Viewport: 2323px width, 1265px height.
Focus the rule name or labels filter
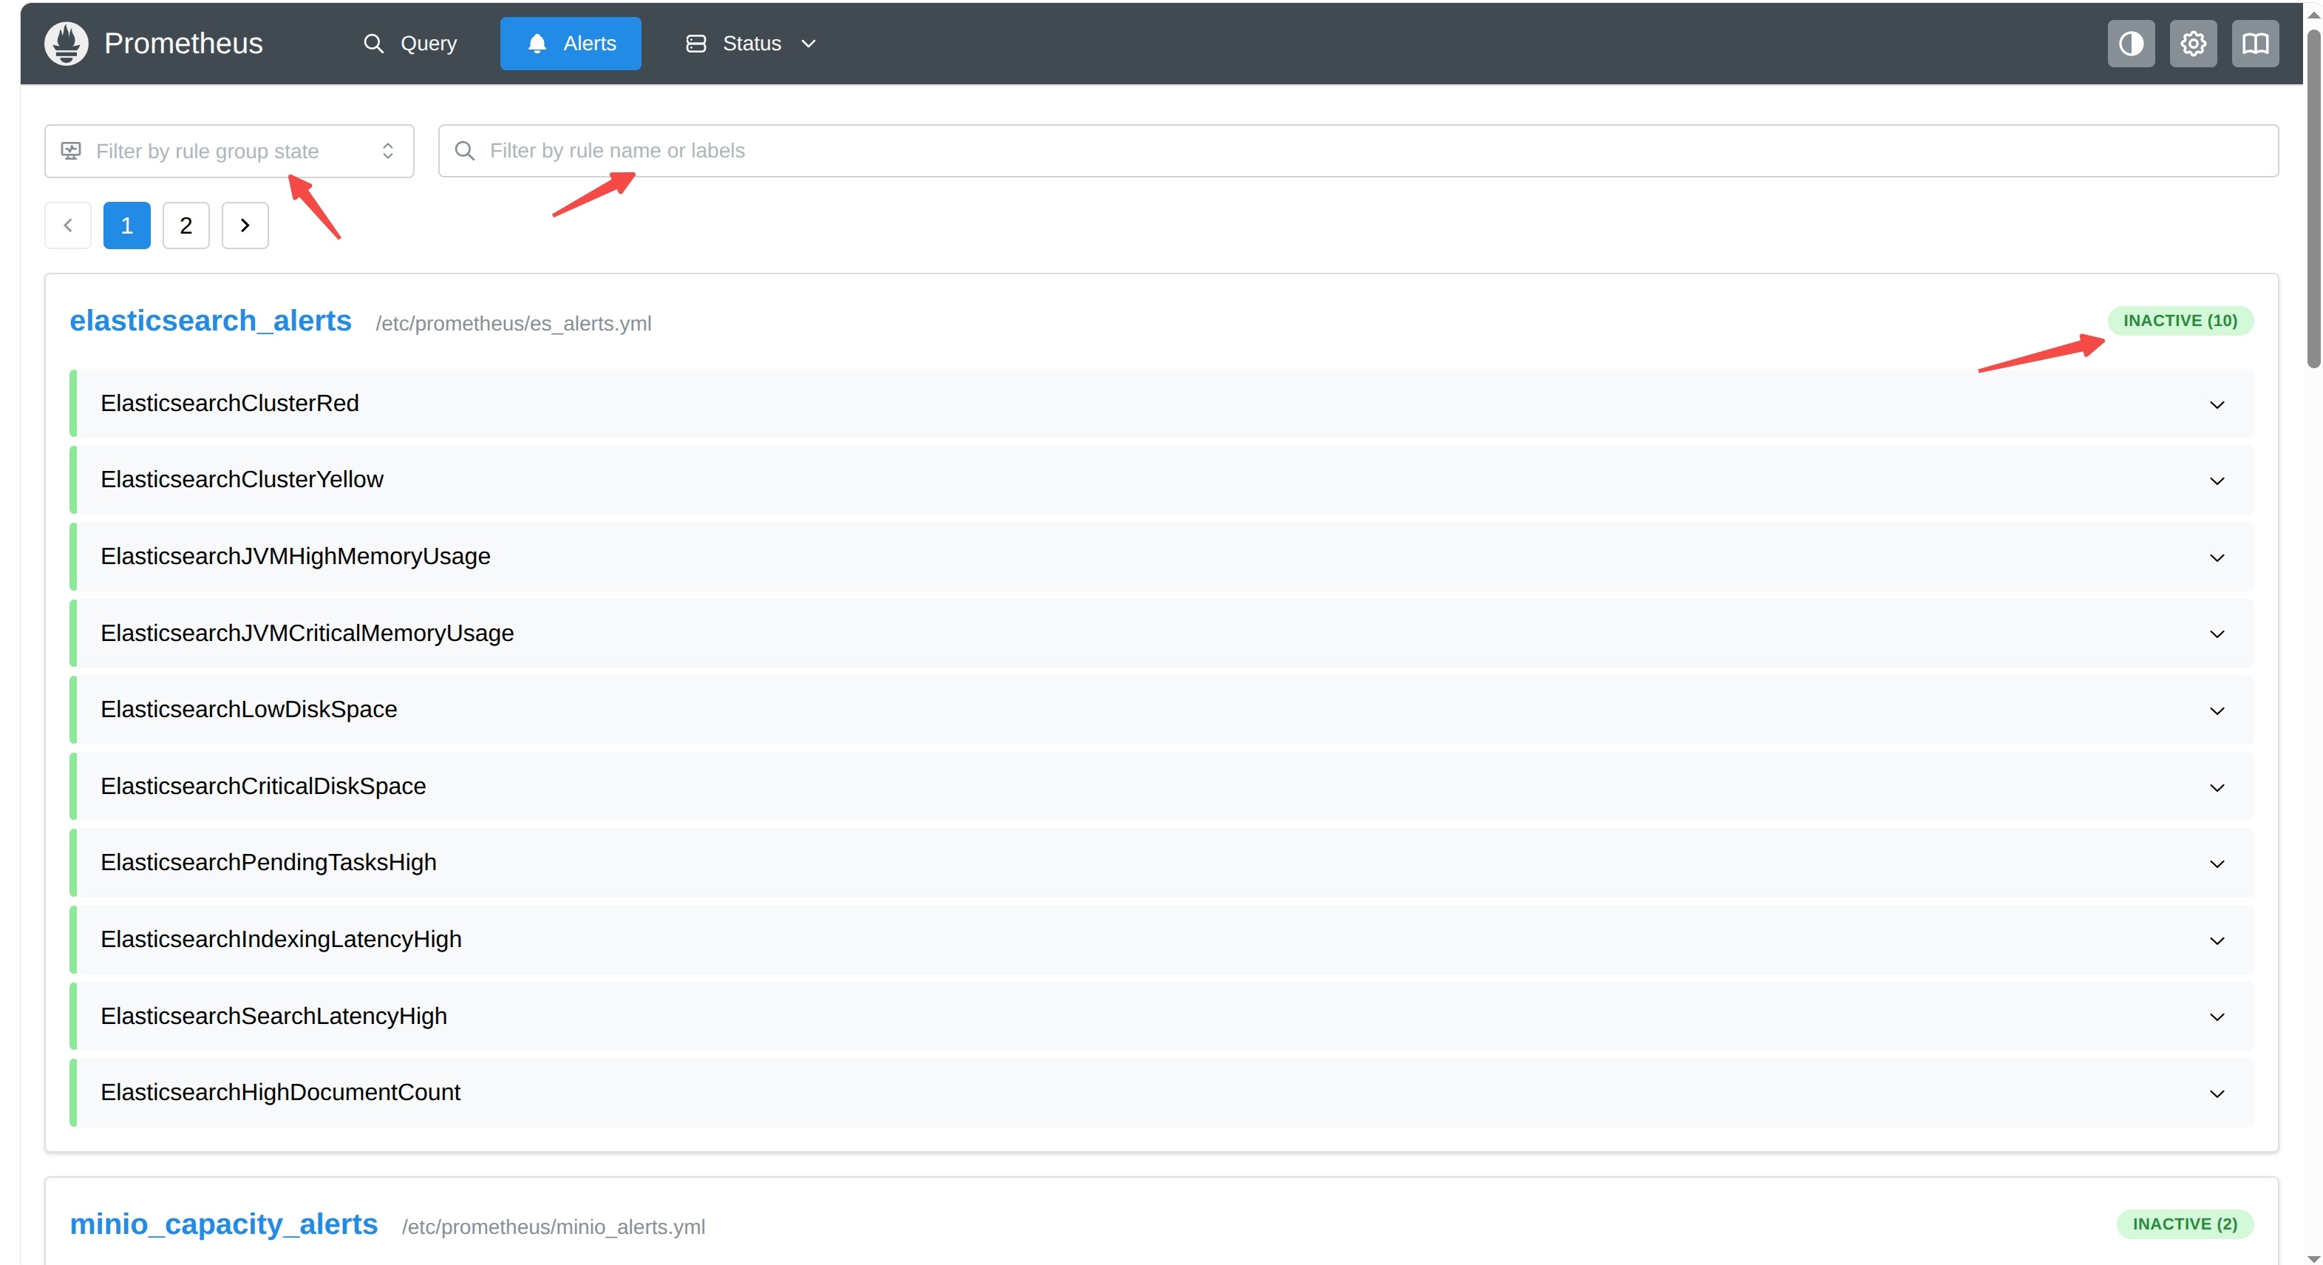(1358, 151)
